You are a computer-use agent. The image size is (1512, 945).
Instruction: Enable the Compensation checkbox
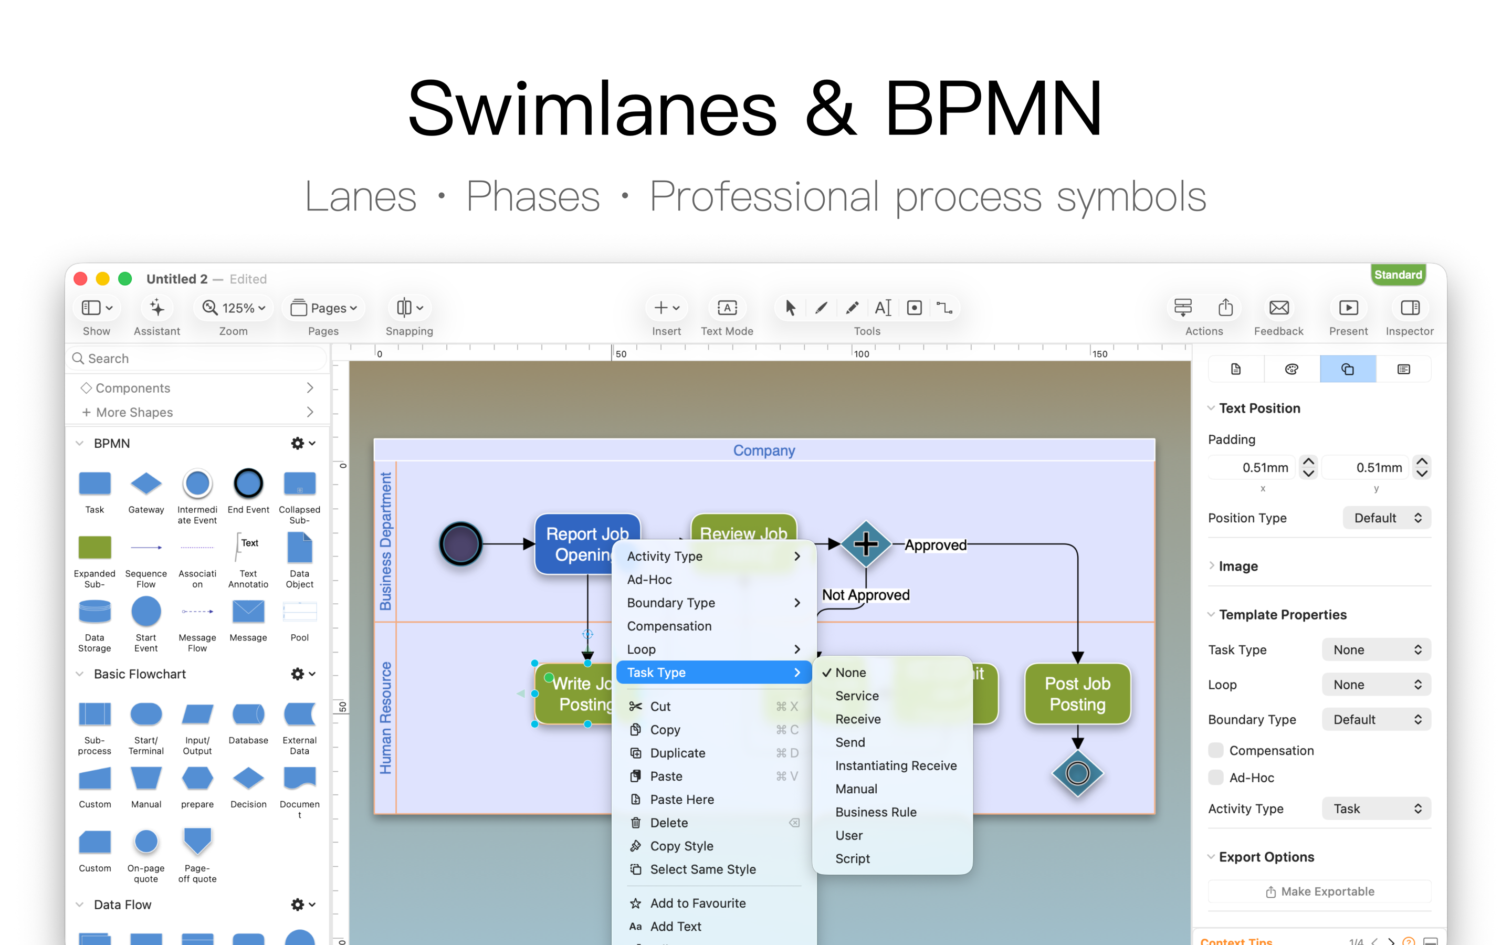click(x=1216, y=751)
